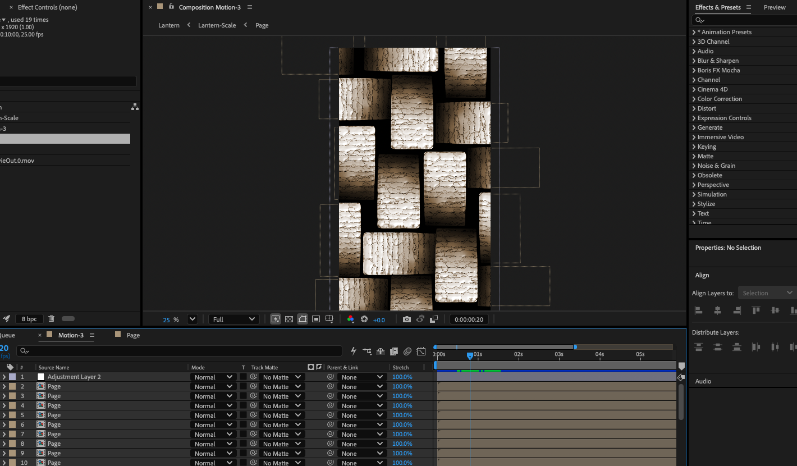The image size is (797, 466).
Task: Align layers horizontally to center
Action: point(717,310)
